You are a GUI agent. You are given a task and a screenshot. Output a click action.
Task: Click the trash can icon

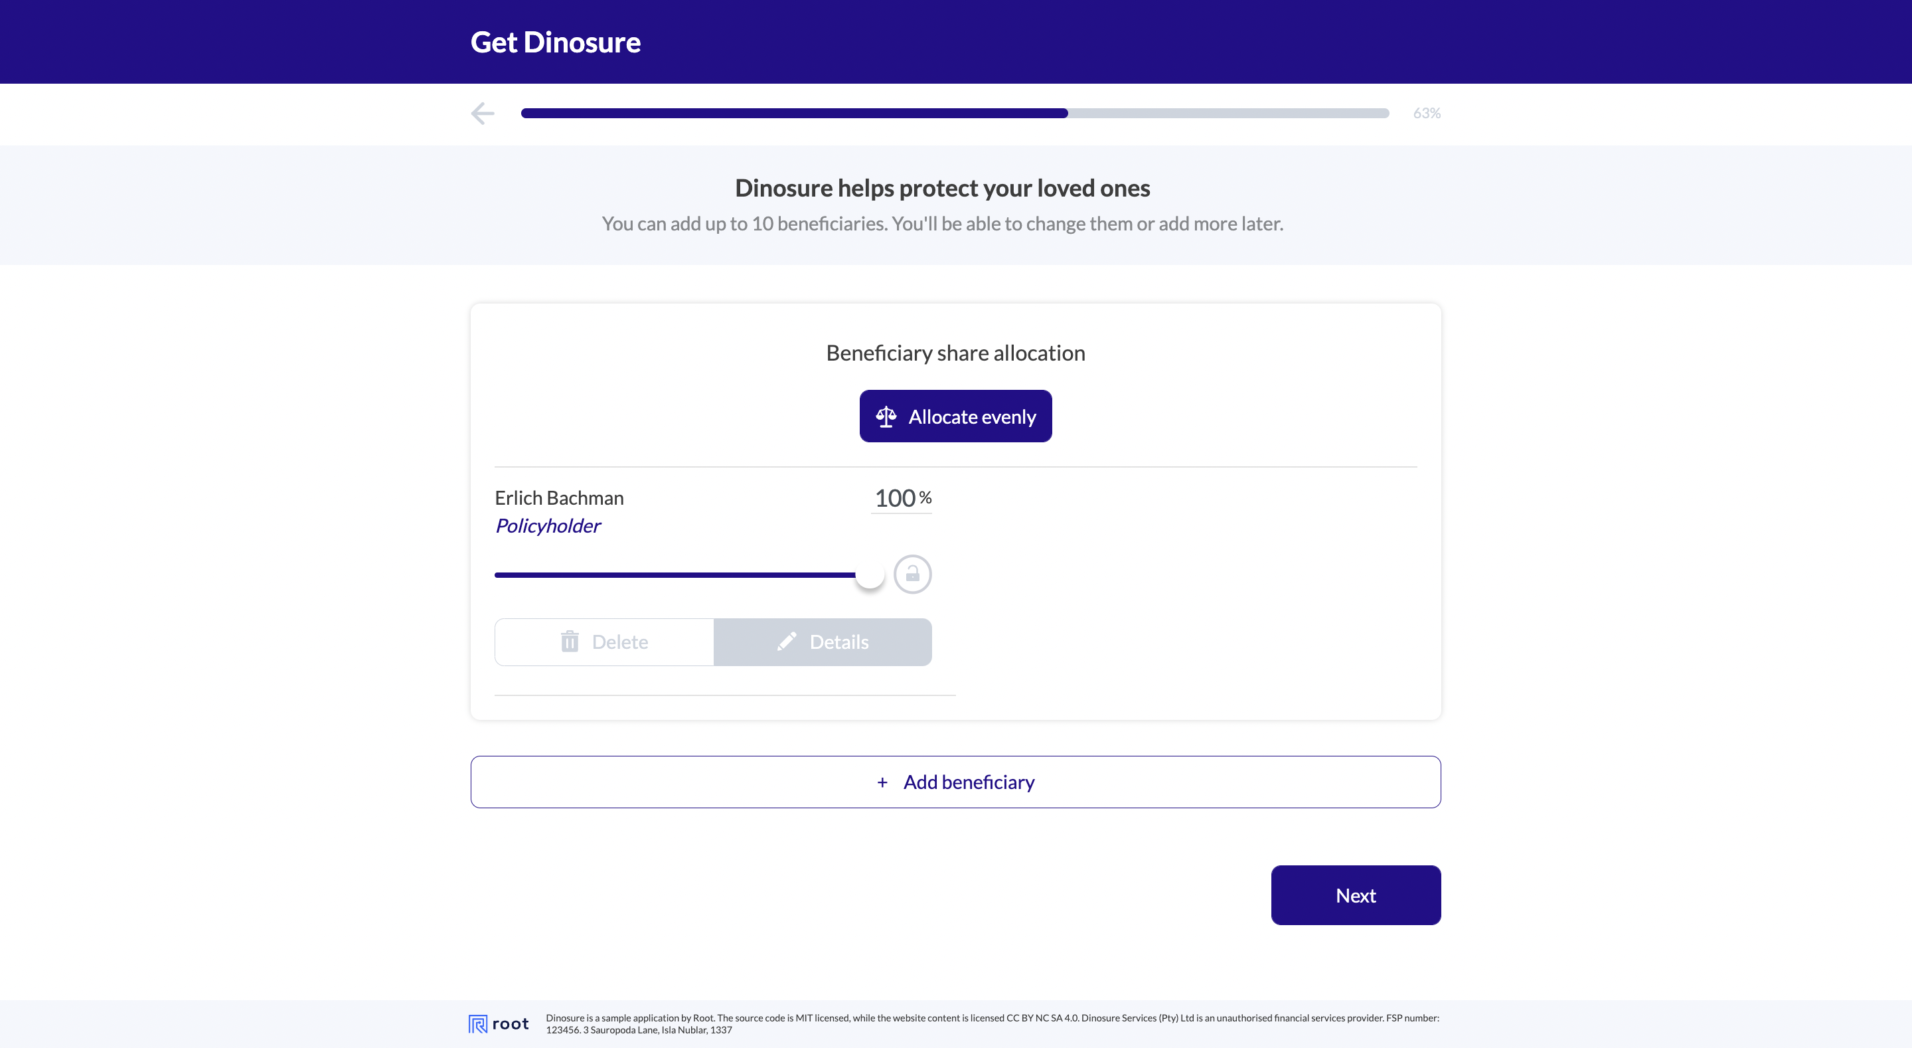tap(570, 642)
